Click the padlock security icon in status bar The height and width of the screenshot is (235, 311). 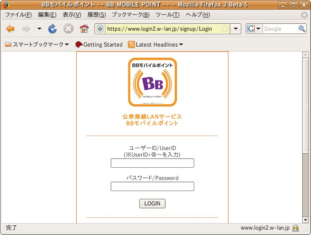[x=296, y=228]
